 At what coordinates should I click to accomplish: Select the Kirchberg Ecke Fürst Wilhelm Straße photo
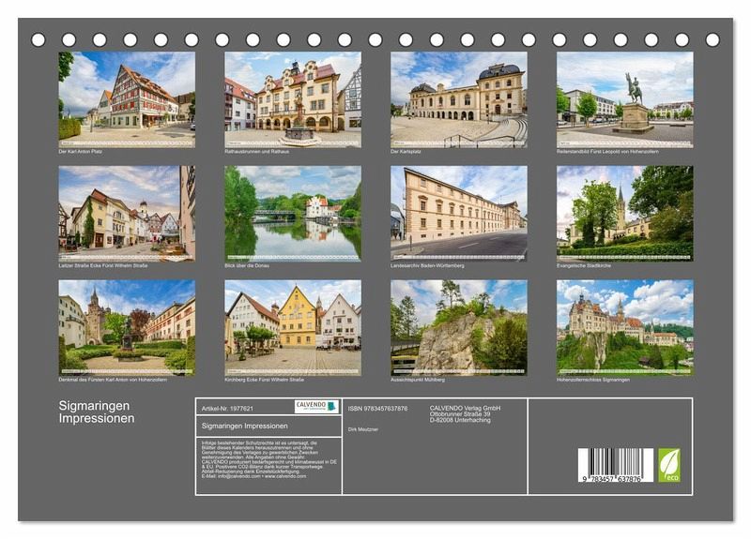pos(292,326)
